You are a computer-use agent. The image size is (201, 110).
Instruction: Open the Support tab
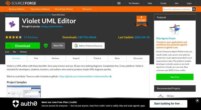76,58
